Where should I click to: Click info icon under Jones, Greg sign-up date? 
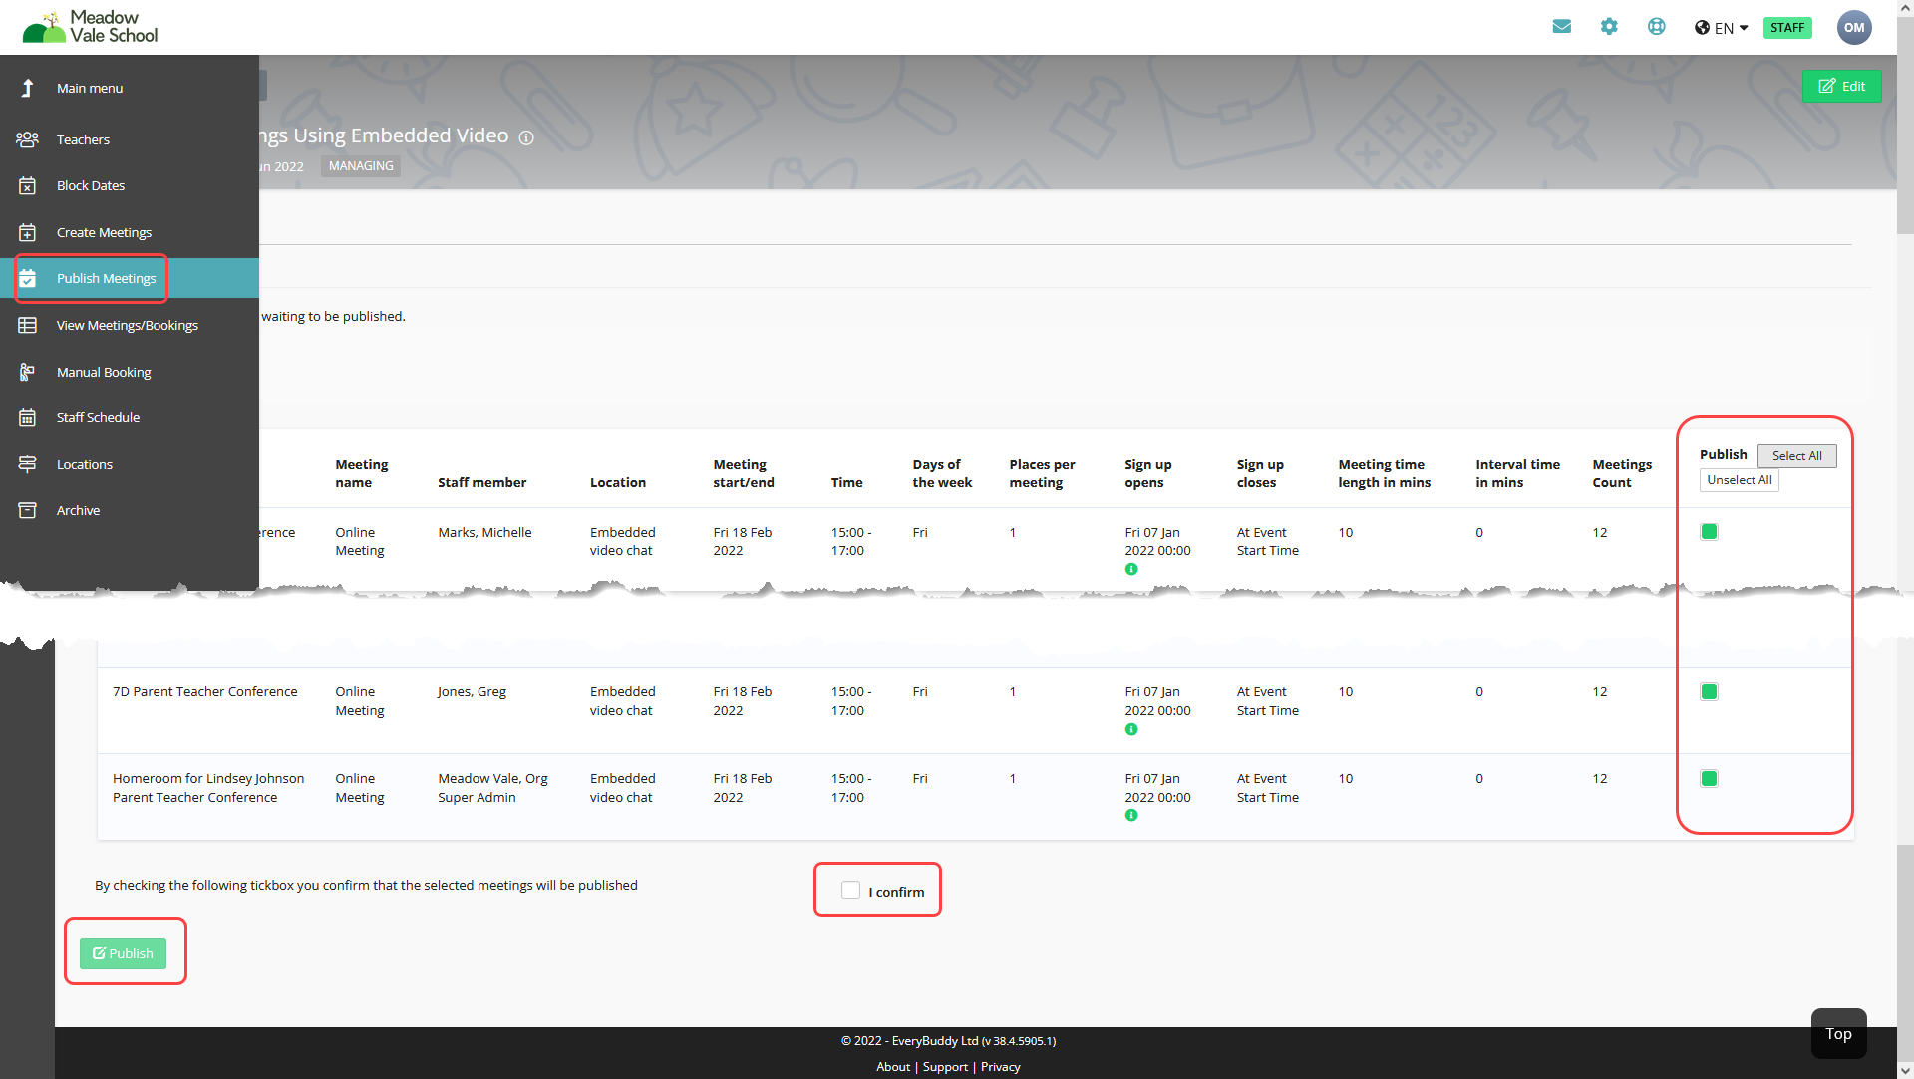pyautogui.click(x=1131, y=729)
